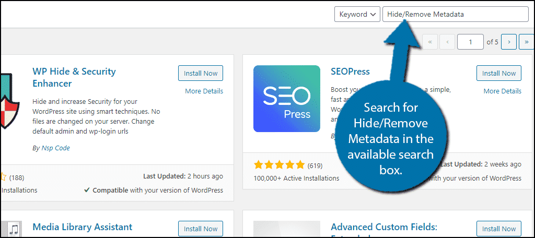Click the Compatible with your version checkmark
Viewport: 535px width, 238px height.
(x=87, y=191)
